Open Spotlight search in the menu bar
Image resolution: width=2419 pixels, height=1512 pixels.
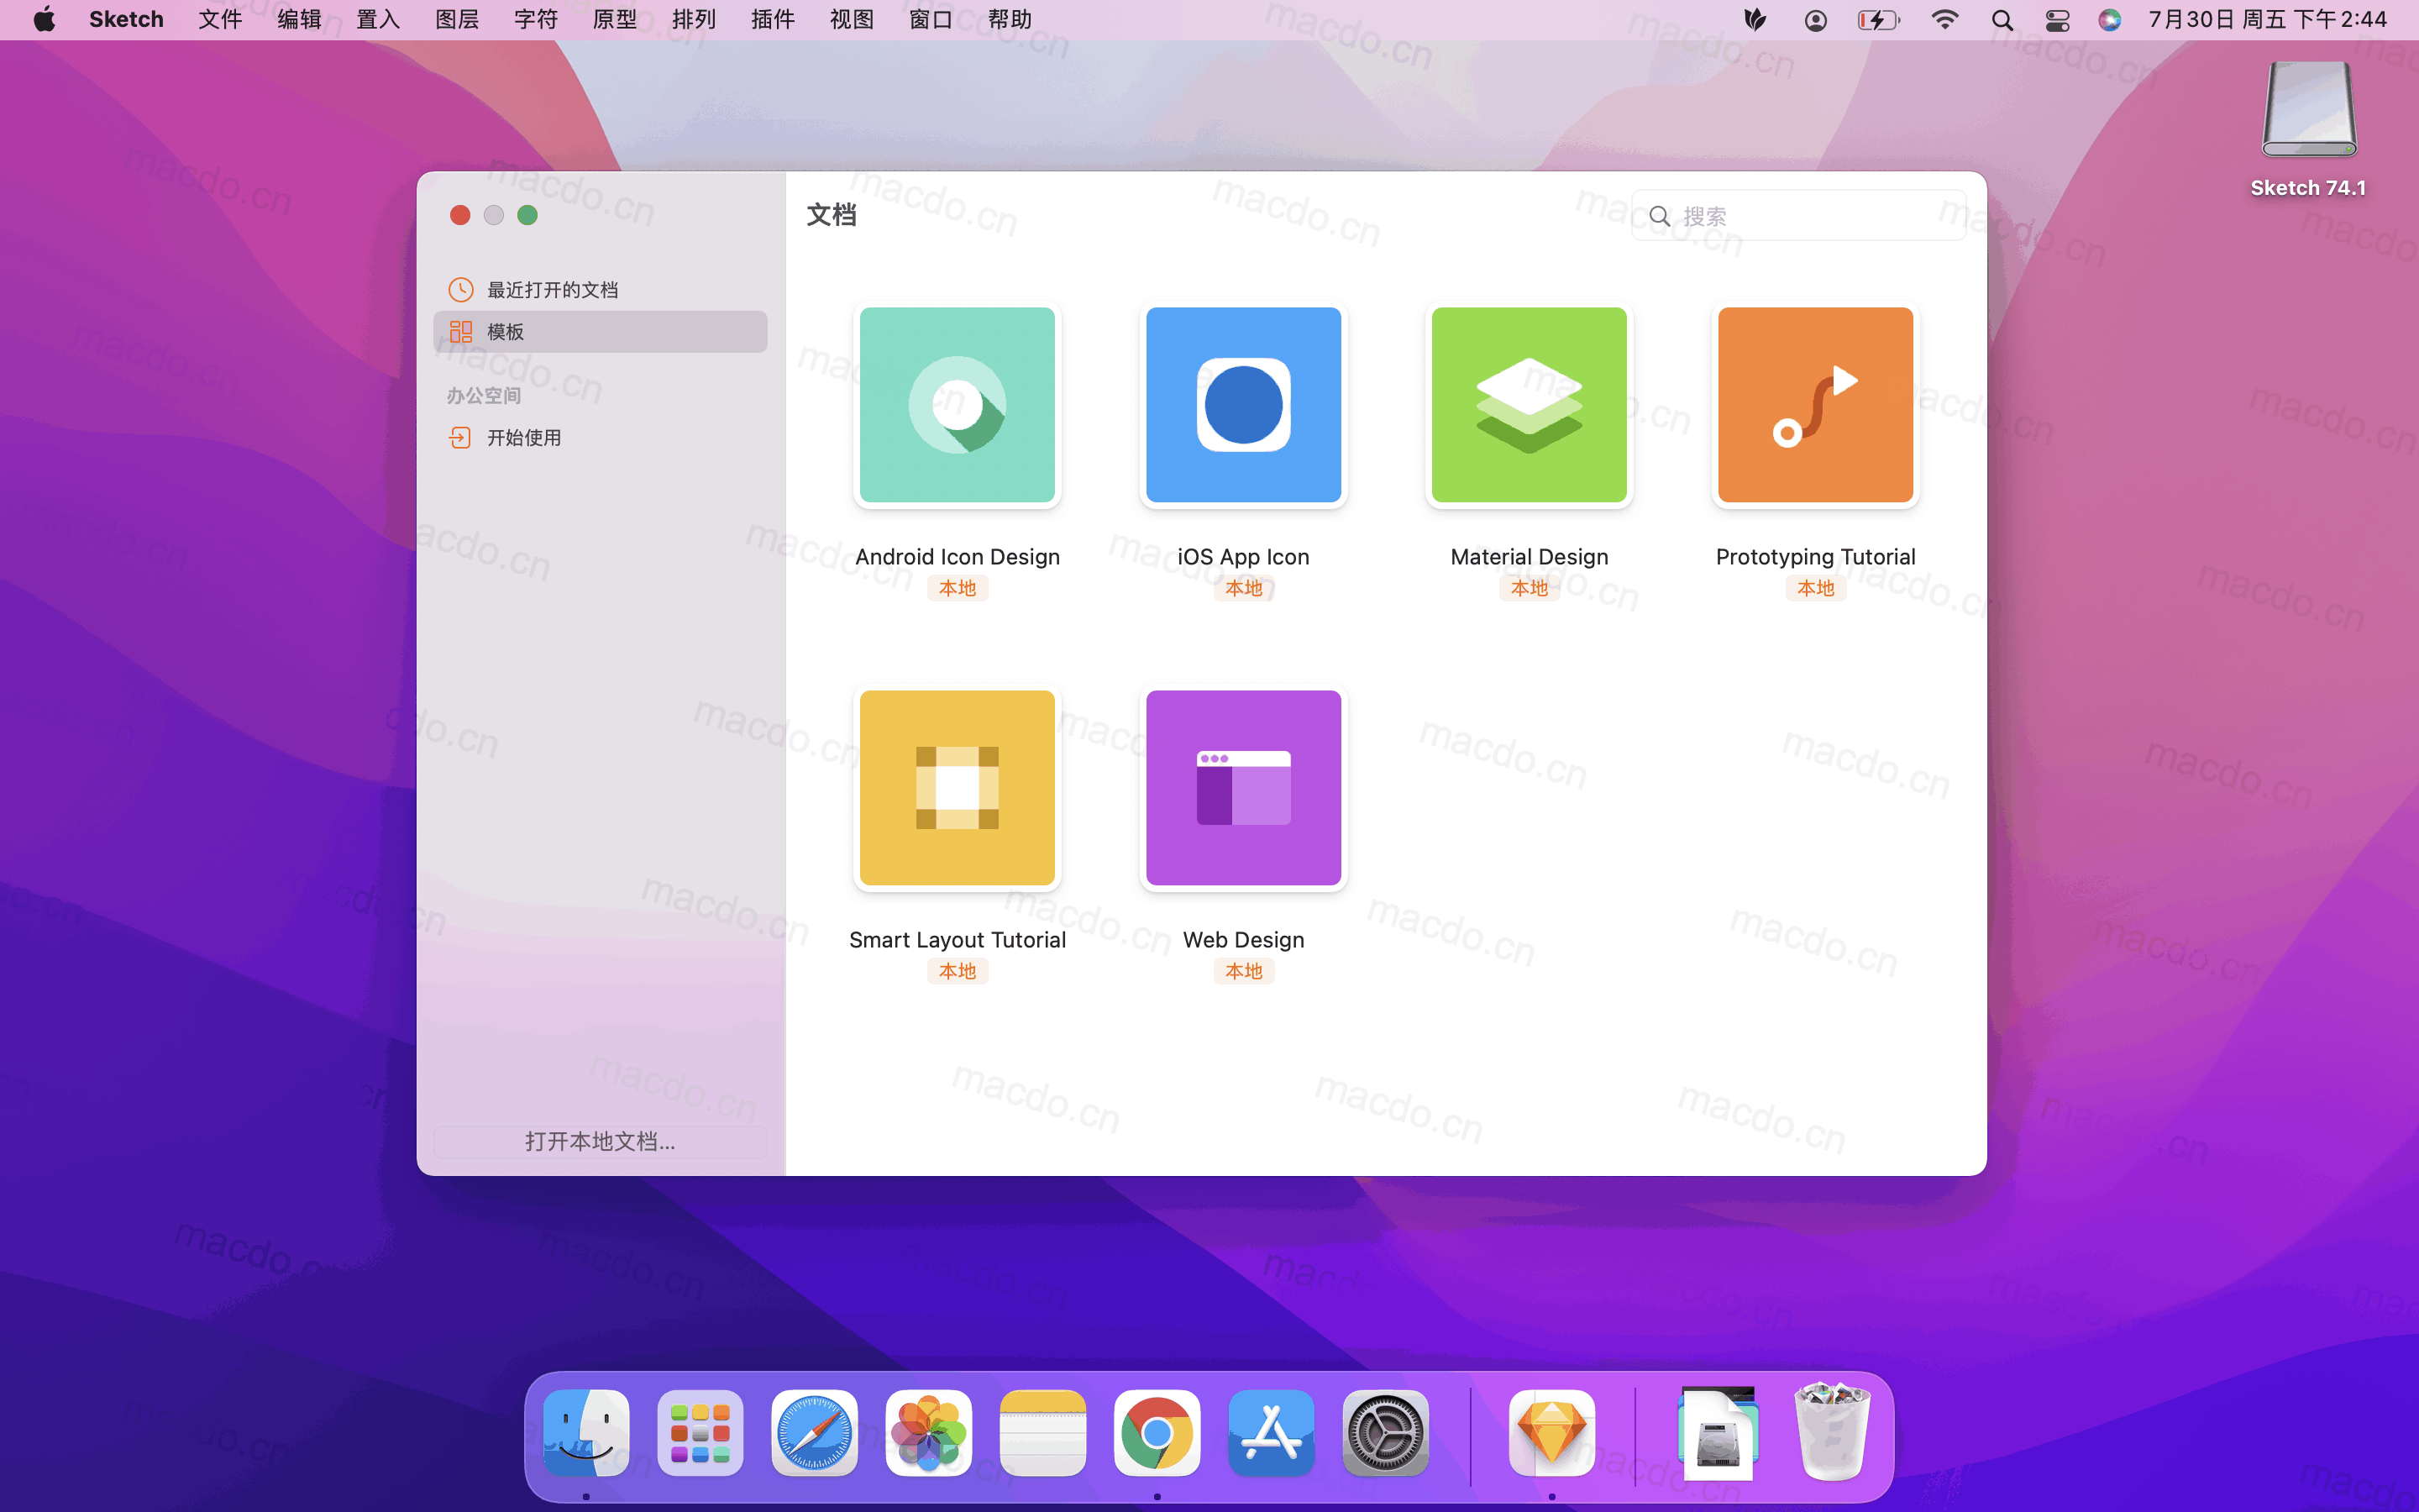pos(2002,20)
